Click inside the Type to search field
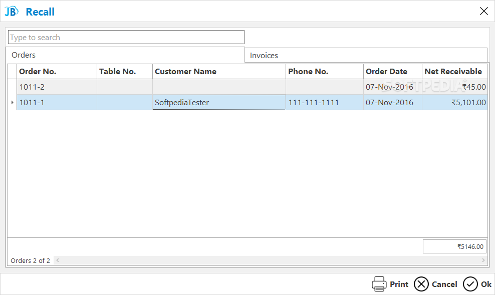Screen dimensions: 495x295 click(126, 38)
